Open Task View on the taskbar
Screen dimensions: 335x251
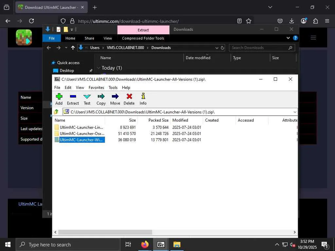pos(128,244)
